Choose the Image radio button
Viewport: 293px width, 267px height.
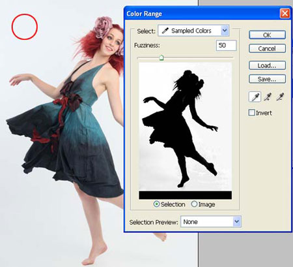click(x=194, y=204)
